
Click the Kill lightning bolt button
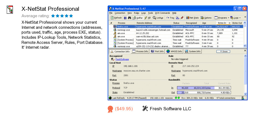pyautogui.click(x=147, y=18)
